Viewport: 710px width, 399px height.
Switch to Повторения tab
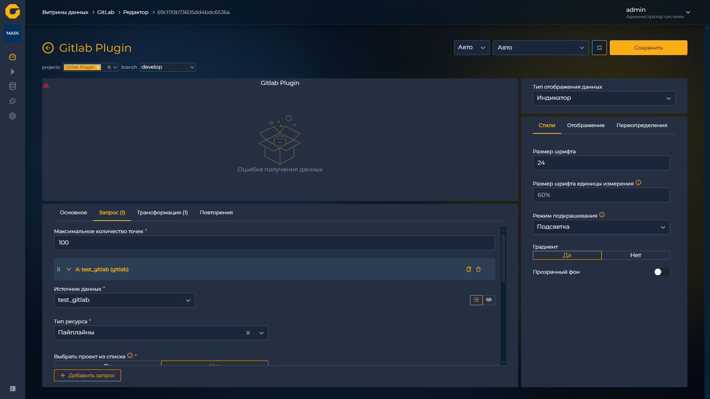tap(216, 212)
